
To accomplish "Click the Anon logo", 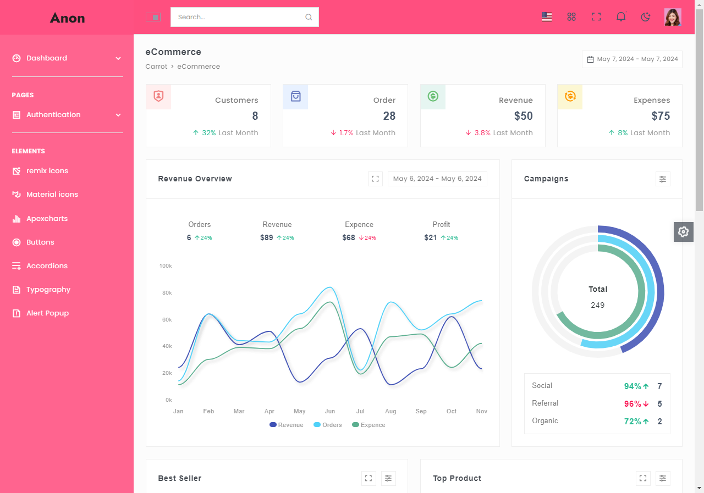I will point(67,18).
